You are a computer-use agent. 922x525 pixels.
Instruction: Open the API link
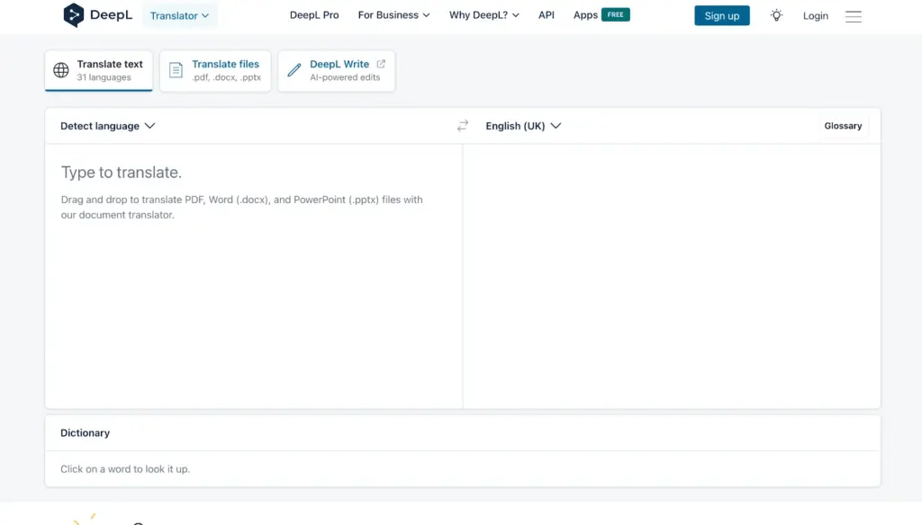pos(547,15)
